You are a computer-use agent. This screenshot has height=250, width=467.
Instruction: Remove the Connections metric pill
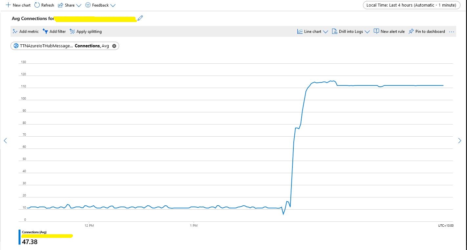click(x=114, y=46)
